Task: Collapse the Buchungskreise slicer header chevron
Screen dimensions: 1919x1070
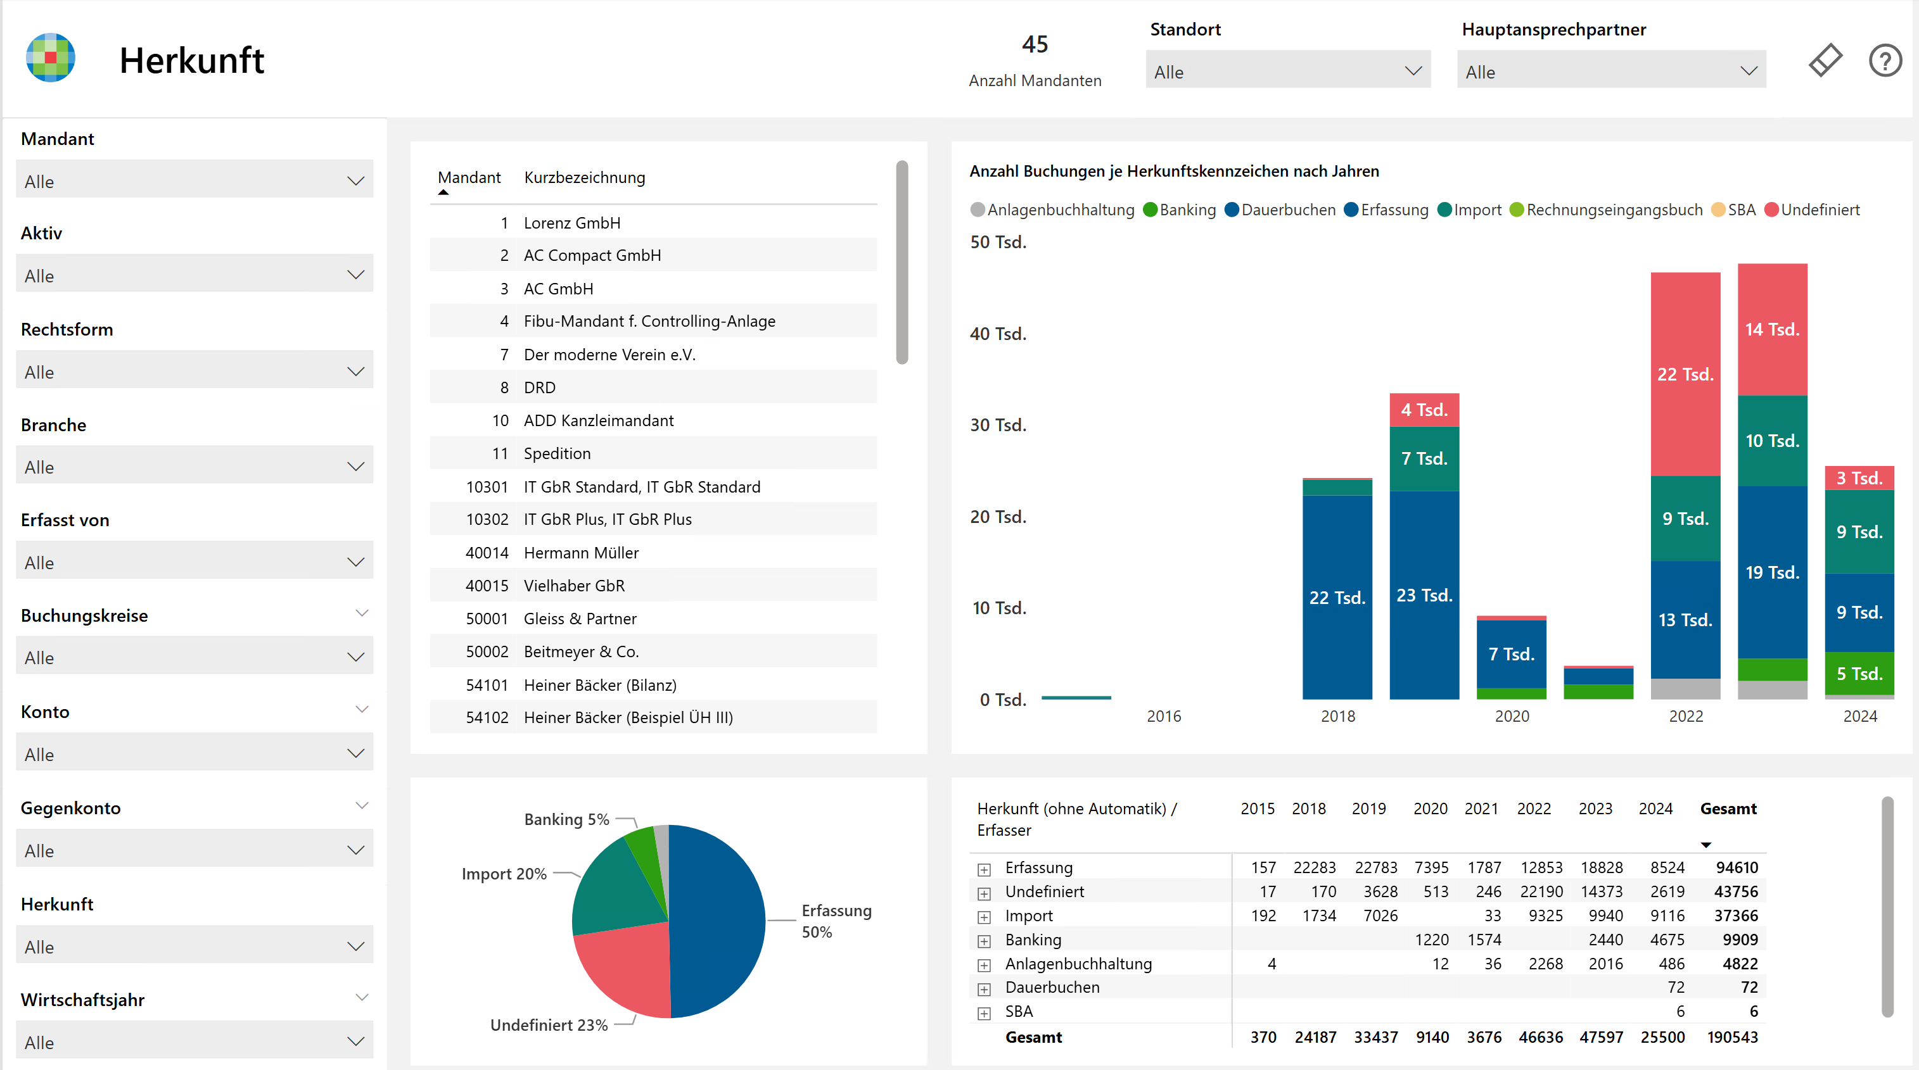Action: (x=362, y=614)
